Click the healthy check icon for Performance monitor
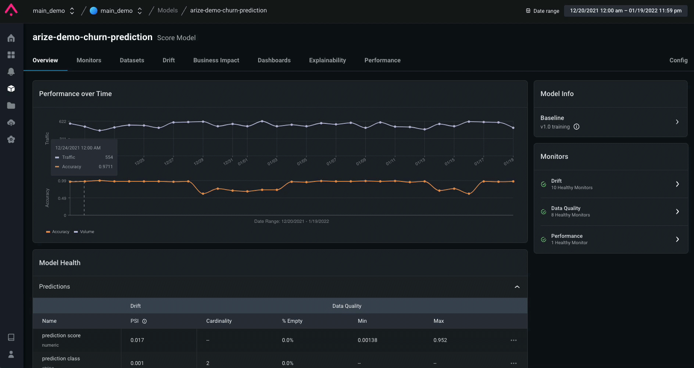Screen dimensions: 694x368 click(x=544, y=239)
